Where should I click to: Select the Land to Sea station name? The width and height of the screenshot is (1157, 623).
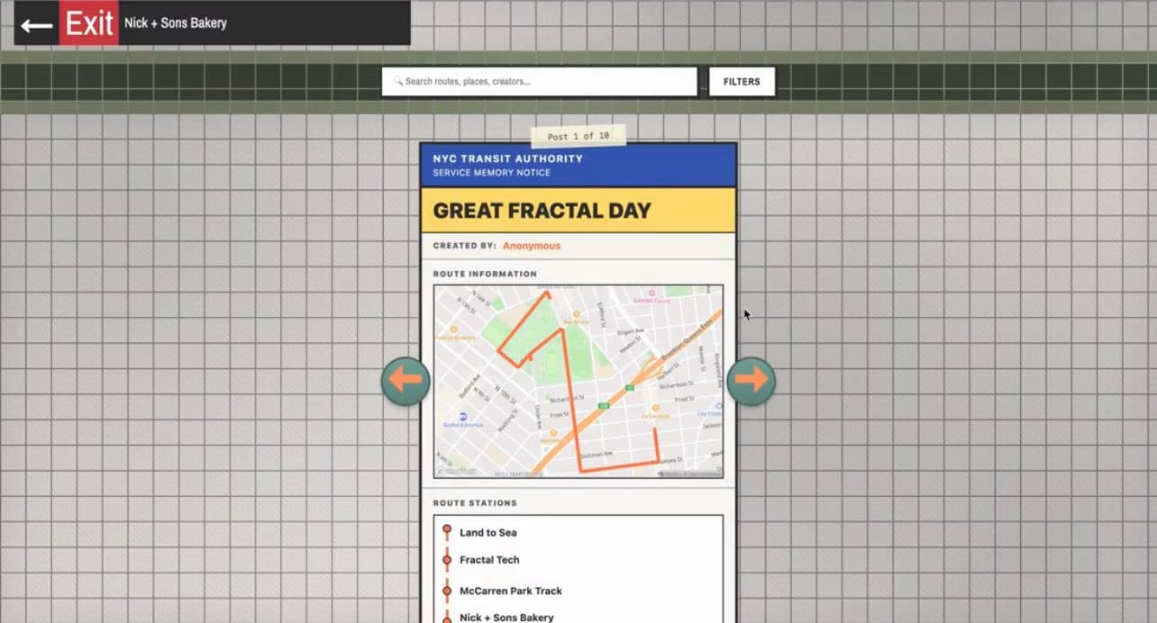tap(487, 532)
